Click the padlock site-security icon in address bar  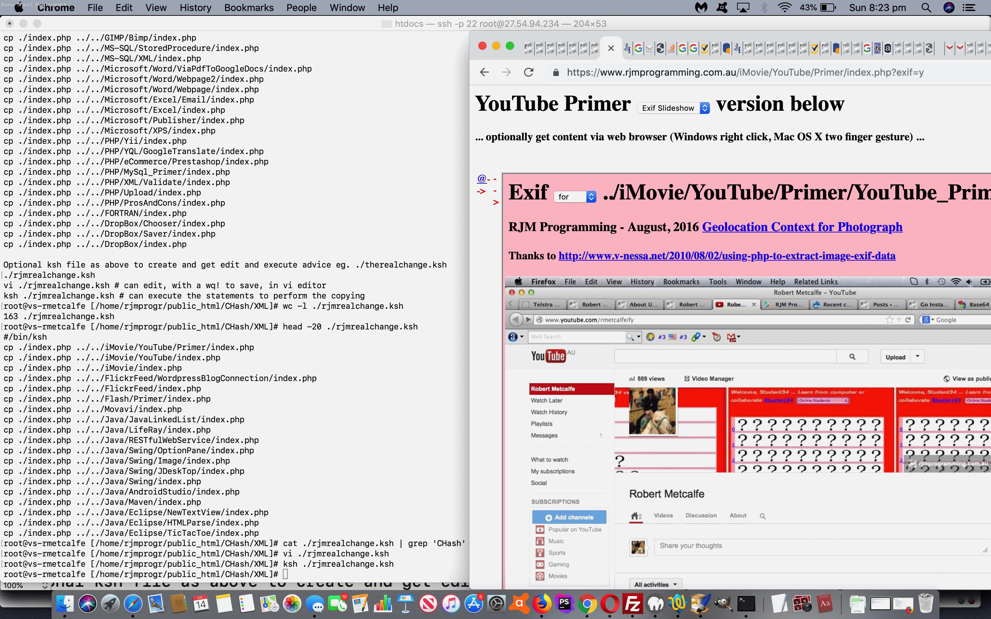click(x=556, y=73)
